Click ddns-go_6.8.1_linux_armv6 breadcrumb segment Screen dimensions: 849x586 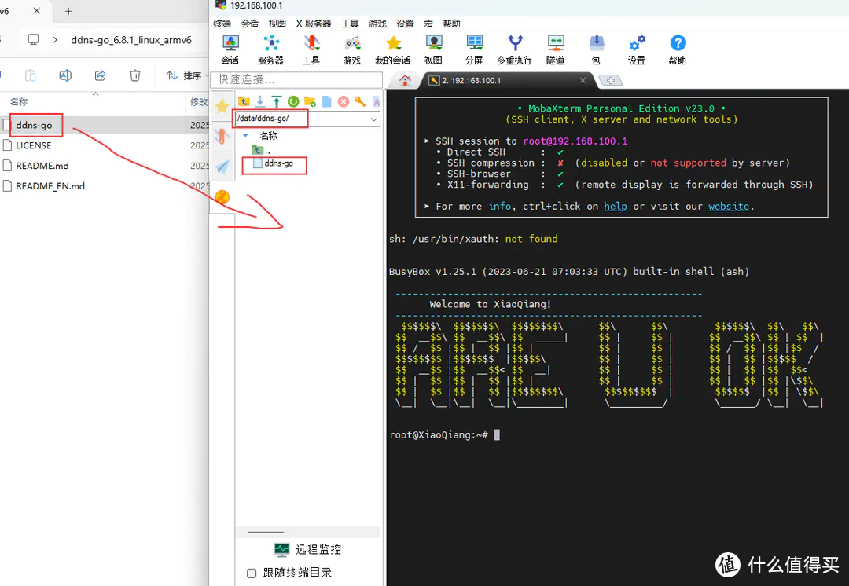coord(131,40)
